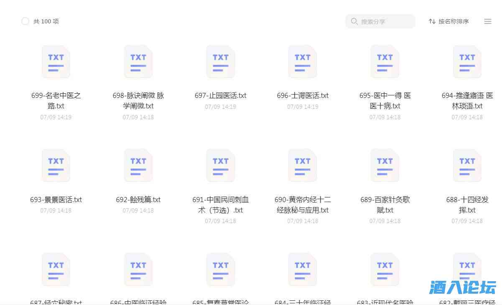Click the 688-十四经发挥.txt file name
Image resolution: width=502 pixels, height=305 pixels.
pos(467,205)
